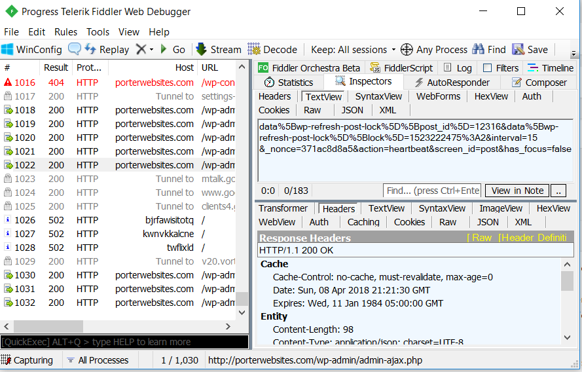Open the Edit menu
This screenshot has width=582, height=372.
coord(37,32)
